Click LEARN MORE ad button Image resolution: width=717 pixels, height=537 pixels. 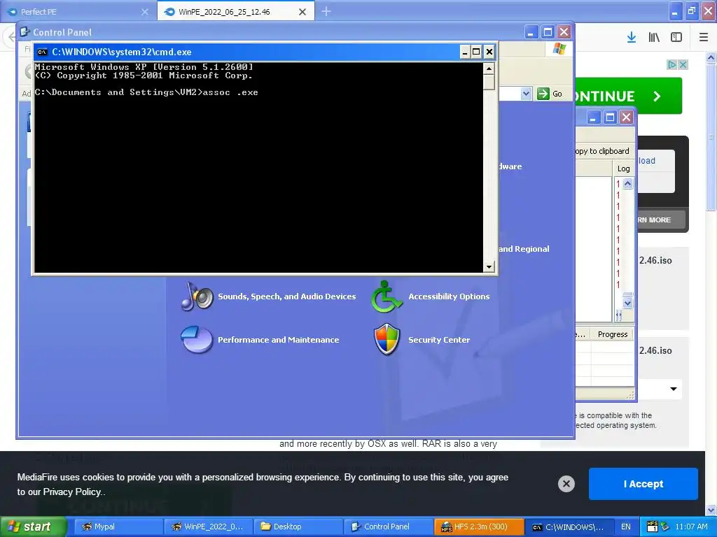(661, 220)
